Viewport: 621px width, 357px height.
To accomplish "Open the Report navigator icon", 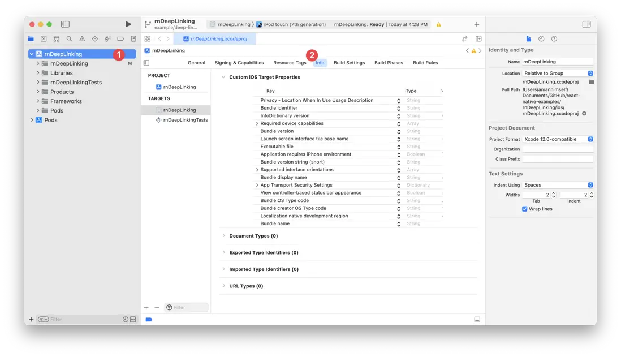I will pos(133,39).
